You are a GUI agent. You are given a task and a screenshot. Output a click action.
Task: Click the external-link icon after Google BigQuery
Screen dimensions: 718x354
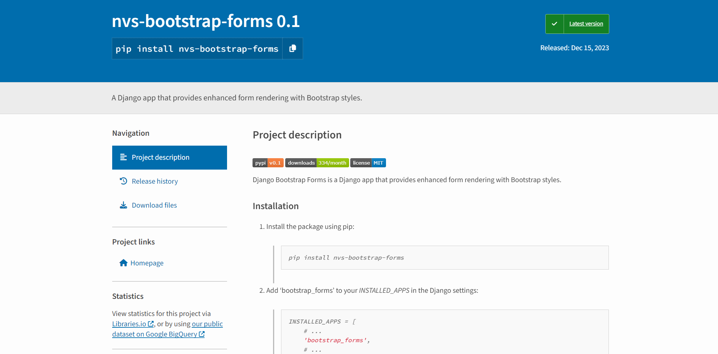(202, 334)
